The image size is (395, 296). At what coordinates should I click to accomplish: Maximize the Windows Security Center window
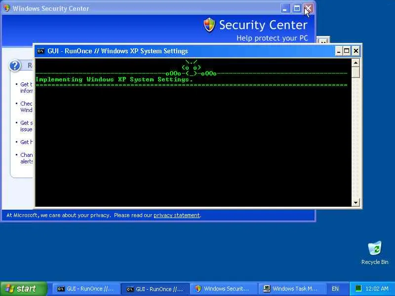[x=297, y=8]
